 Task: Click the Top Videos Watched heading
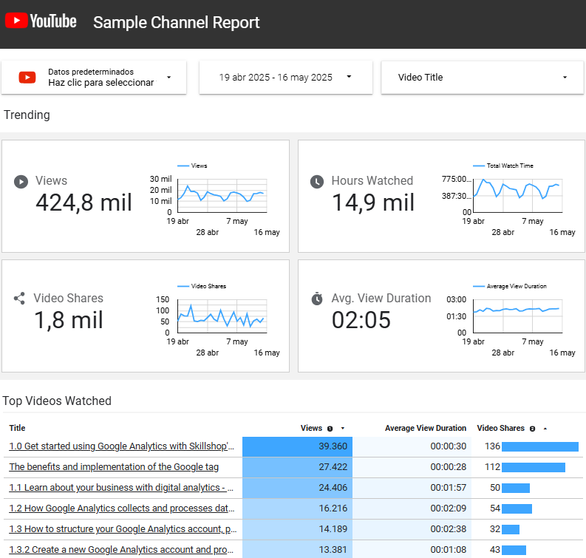[57, 401]
